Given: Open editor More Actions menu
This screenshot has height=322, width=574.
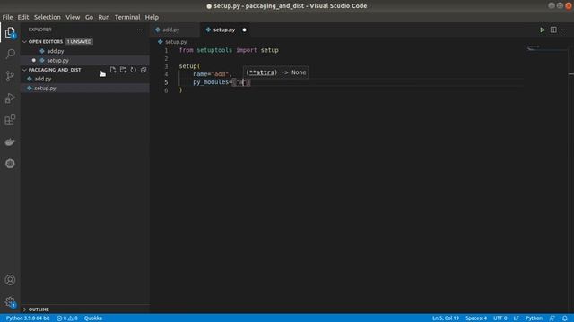Looking at the screenshot, I should pyautogui.click(x=564, y=30).
